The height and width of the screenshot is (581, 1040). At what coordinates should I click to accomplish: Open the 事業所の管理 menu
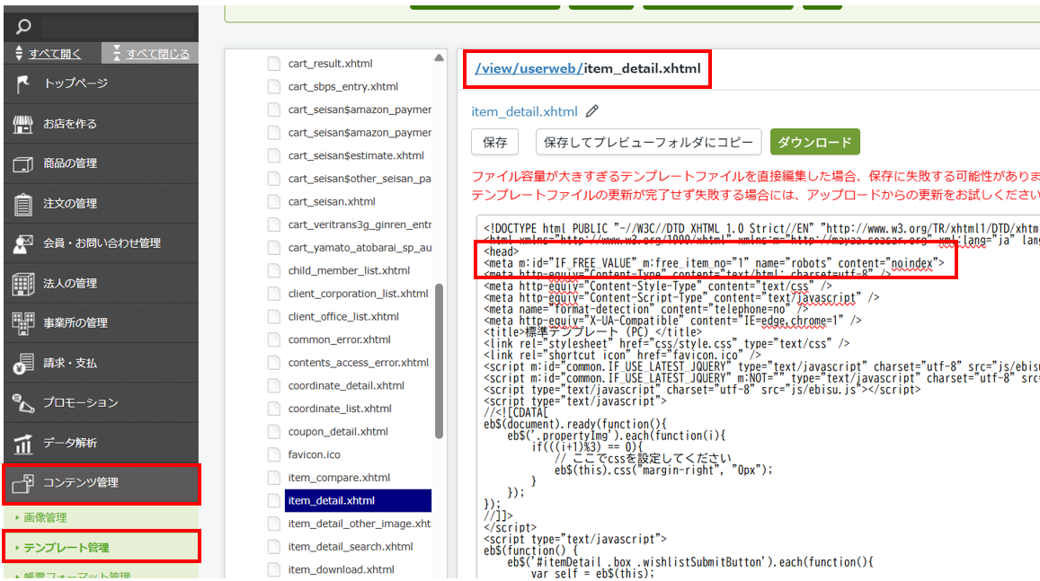[x=101, y=322]
